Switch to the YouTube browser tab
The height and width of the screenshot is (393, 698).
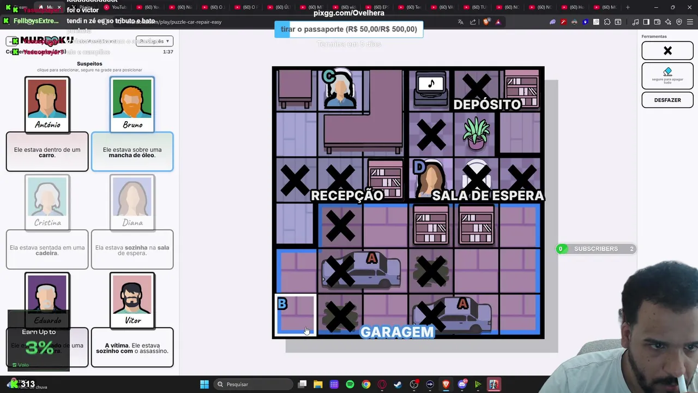(x=115, y=7)
